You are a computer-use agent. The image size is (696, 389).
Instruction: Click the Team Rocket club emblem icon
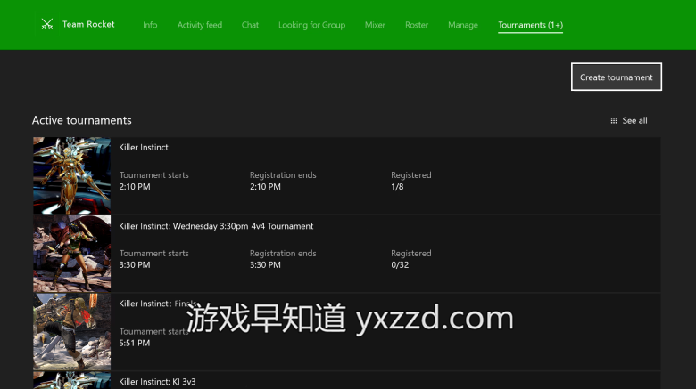tap(47, 24)
